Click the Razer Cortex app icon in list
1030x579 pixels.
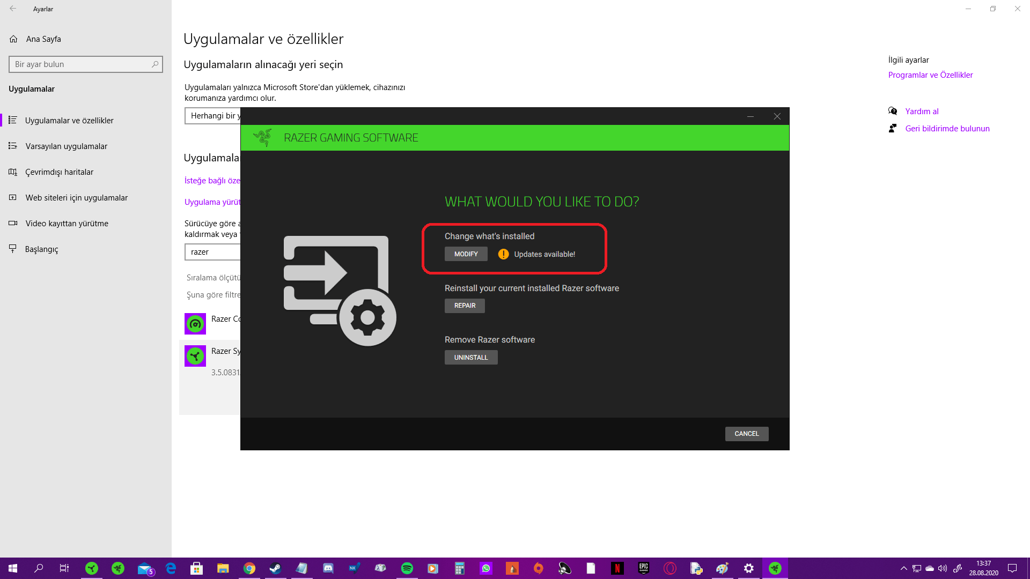pos(195,324)
